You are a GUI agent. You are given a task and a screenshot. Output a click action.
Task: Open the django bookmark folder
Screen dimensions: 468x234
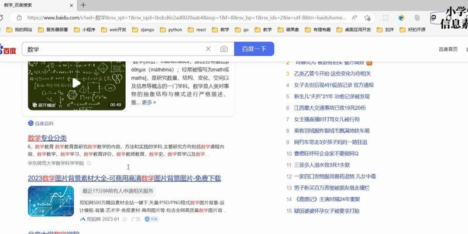[143, 30]
